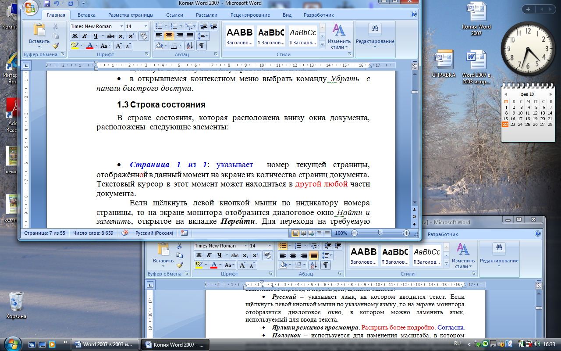This screenshot has width=561, height=351.
Task: Open the Office button menu in the top window
Action: coord(30,7)
